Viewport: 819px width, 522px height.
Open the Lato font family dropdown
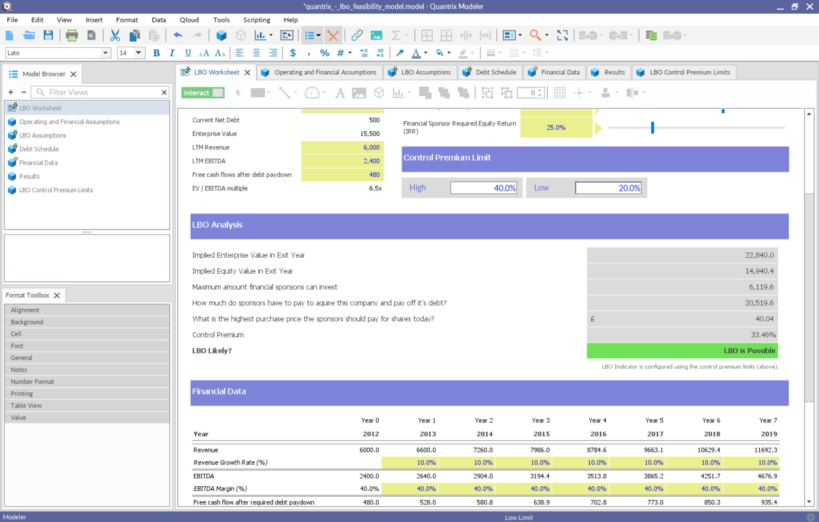105,53
